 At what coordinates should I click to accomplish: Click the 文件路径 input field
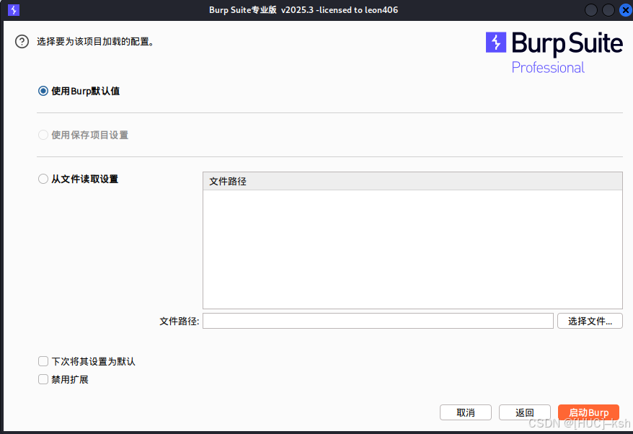pyautogui.click(x=378, y=321)
